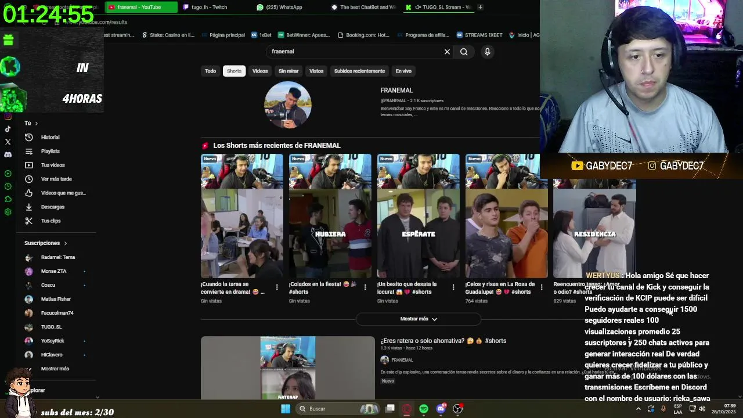743x418 pixels.
Task: Open menu for '¡Un besito que desata' short
Action: point(453,287)
